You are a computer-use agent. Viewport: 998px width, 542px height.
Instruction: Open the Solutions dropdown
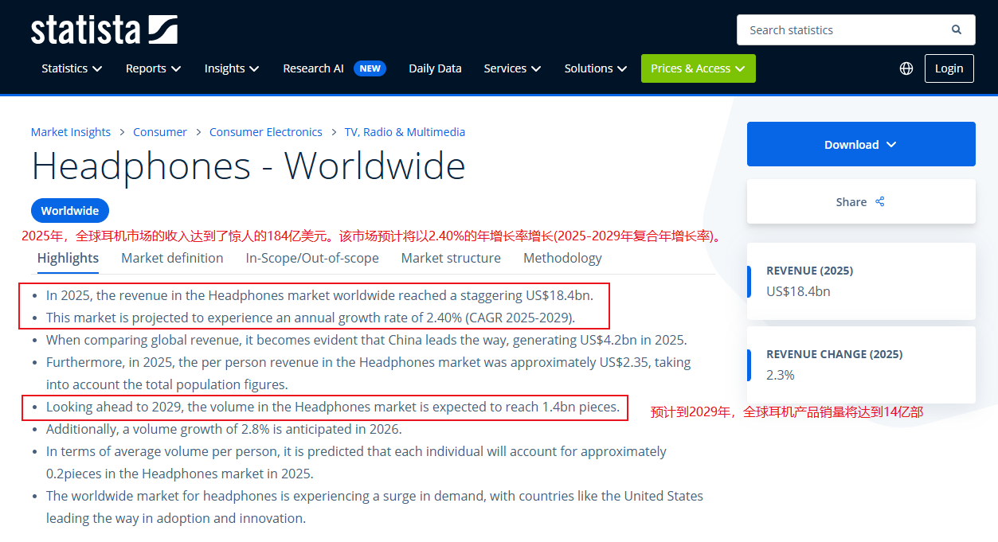[595, 68]
